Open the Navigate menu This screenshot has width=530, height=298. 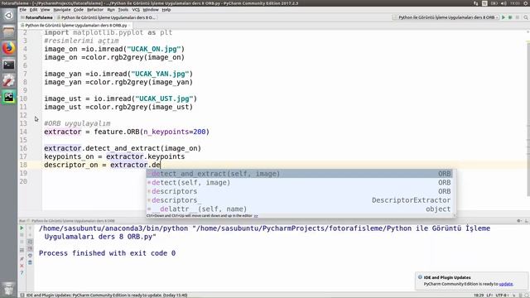coord(61,10)
